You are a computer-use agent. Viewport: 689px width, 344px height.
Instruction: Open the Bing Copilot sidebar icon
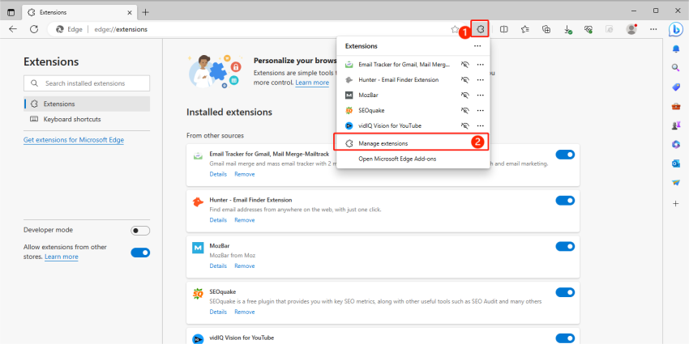click(675, 29)
